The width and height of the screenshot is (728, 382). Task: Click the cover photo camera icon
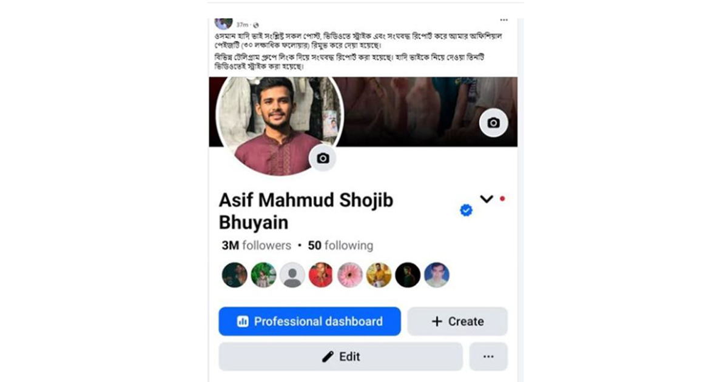tap(493, 122)
